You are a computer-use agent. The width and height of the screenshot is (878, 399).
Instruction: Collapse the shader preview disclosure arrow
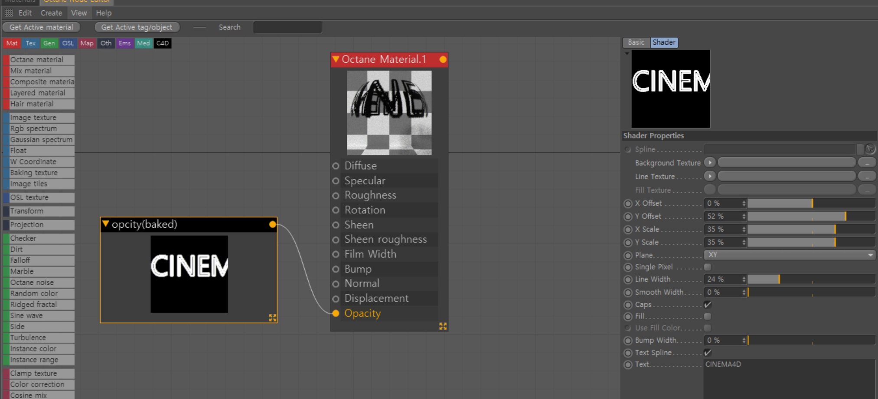pyautogui.click(x=627, y=53)
